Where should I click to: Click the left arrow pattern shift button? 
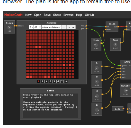(x=64, y=27)
